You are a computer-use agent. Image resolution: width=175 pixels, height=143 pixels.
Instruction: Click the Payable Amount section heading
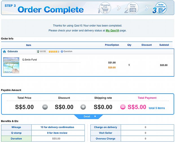tap(11, 90)
